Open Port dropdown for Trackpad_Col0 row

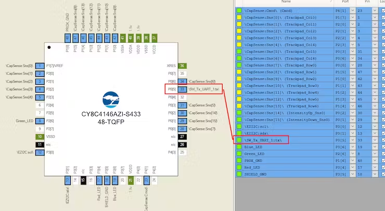pos(353,18)
